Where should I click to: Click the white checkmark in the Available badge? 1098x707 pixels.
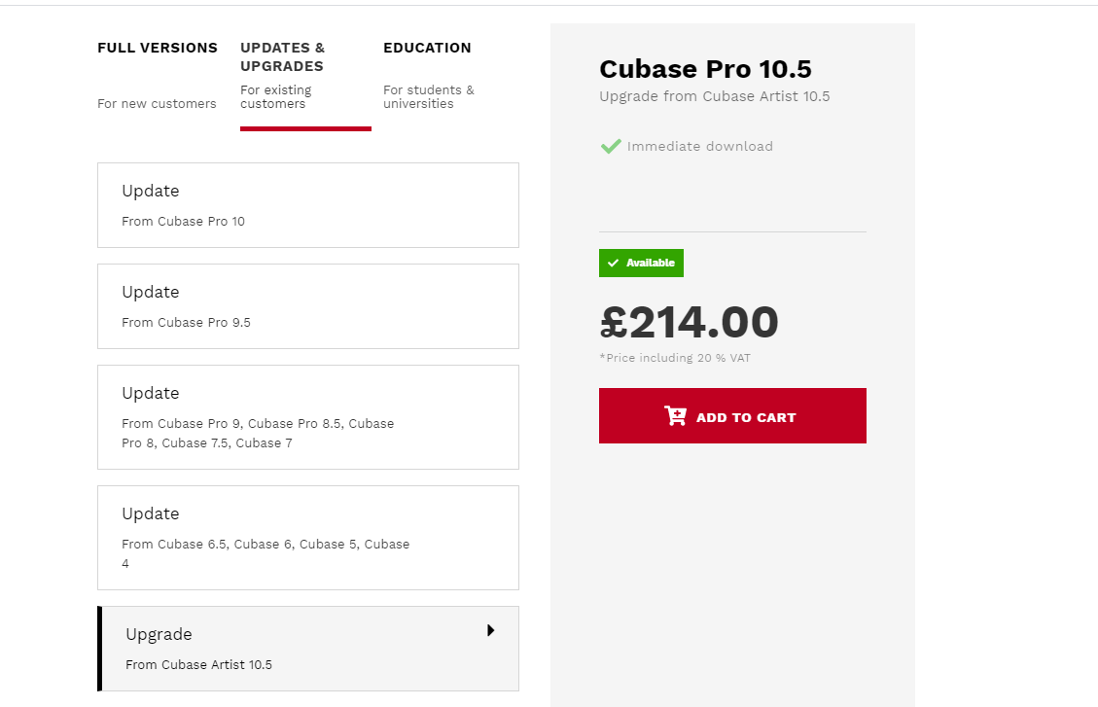pos(613,264)
